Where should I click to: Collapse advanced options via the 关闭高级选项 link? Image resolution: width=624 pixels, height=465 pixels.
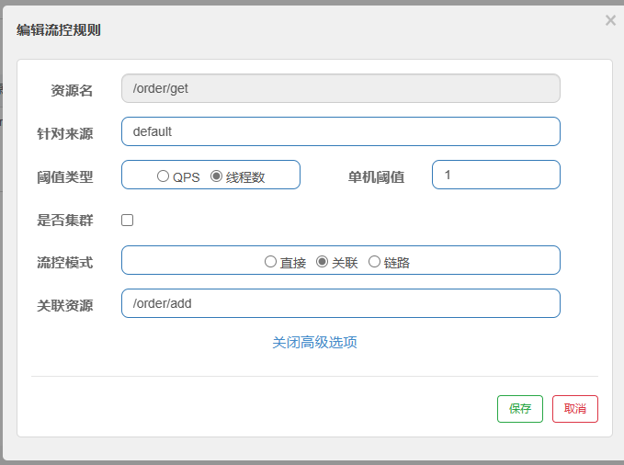point(314,343)
